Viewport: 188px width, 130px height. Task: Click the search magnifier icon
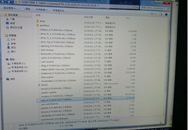pos(168,9)
